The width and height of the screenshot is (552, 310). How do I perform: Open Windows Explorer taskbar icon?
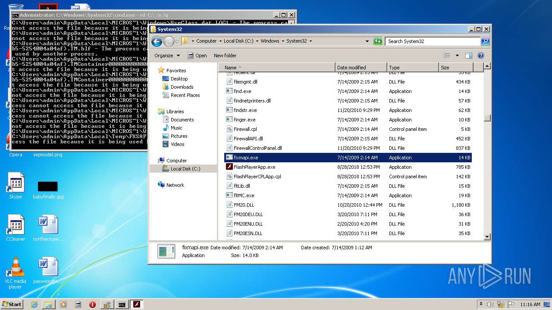[x=49, y=304]
